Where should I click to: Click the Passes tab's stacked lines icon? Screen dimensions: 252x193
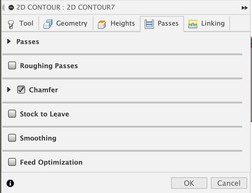(149, 23)
